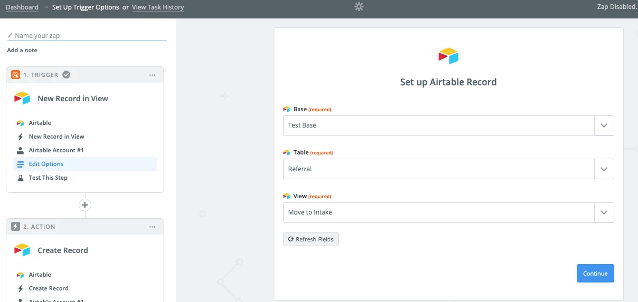Click lightning bolt icon in Action step
Image resolution: width=638 pixels, height=302 pixels.
click(21, 288)
